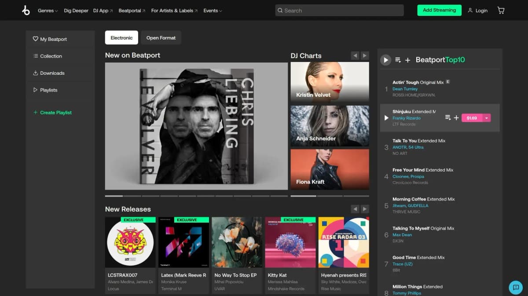
Task: Expand the Events menu
Action: tap(213, 11)
